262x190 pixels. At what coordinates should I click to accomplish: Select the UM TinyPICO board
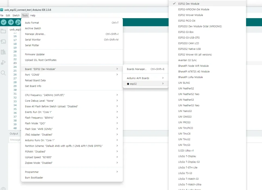coord(207,128)
